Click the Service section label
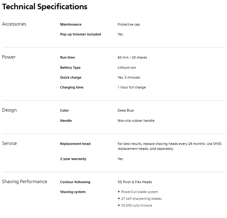227x218 pixels. coord(10,143)
